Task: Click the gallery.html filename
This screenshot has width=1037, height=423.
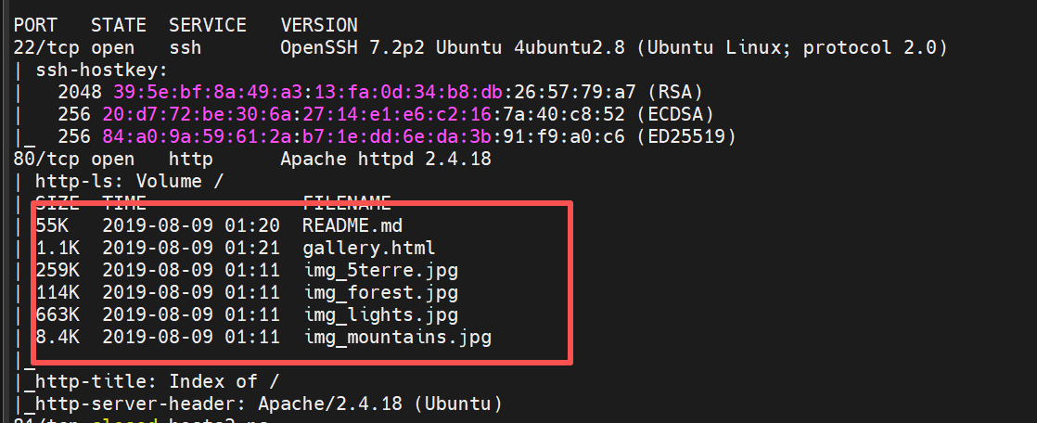Action: point(368,248)
